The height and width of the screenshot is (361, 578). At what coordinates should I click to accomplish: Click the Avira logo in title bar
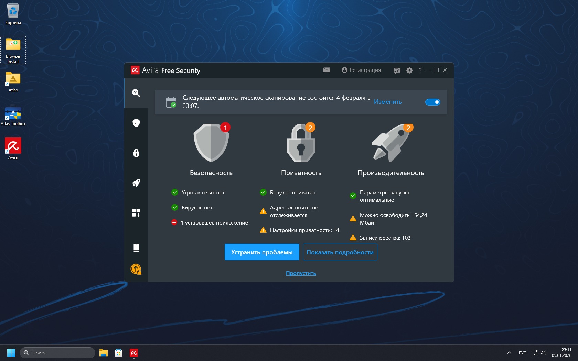135,70
